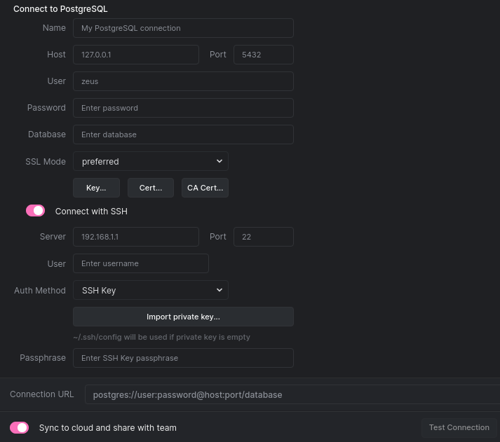The width and height of the screenshot is (500, 442).
Task: Focus the Connection URL field
Action: pyautogui.click(x=292, y=394)
